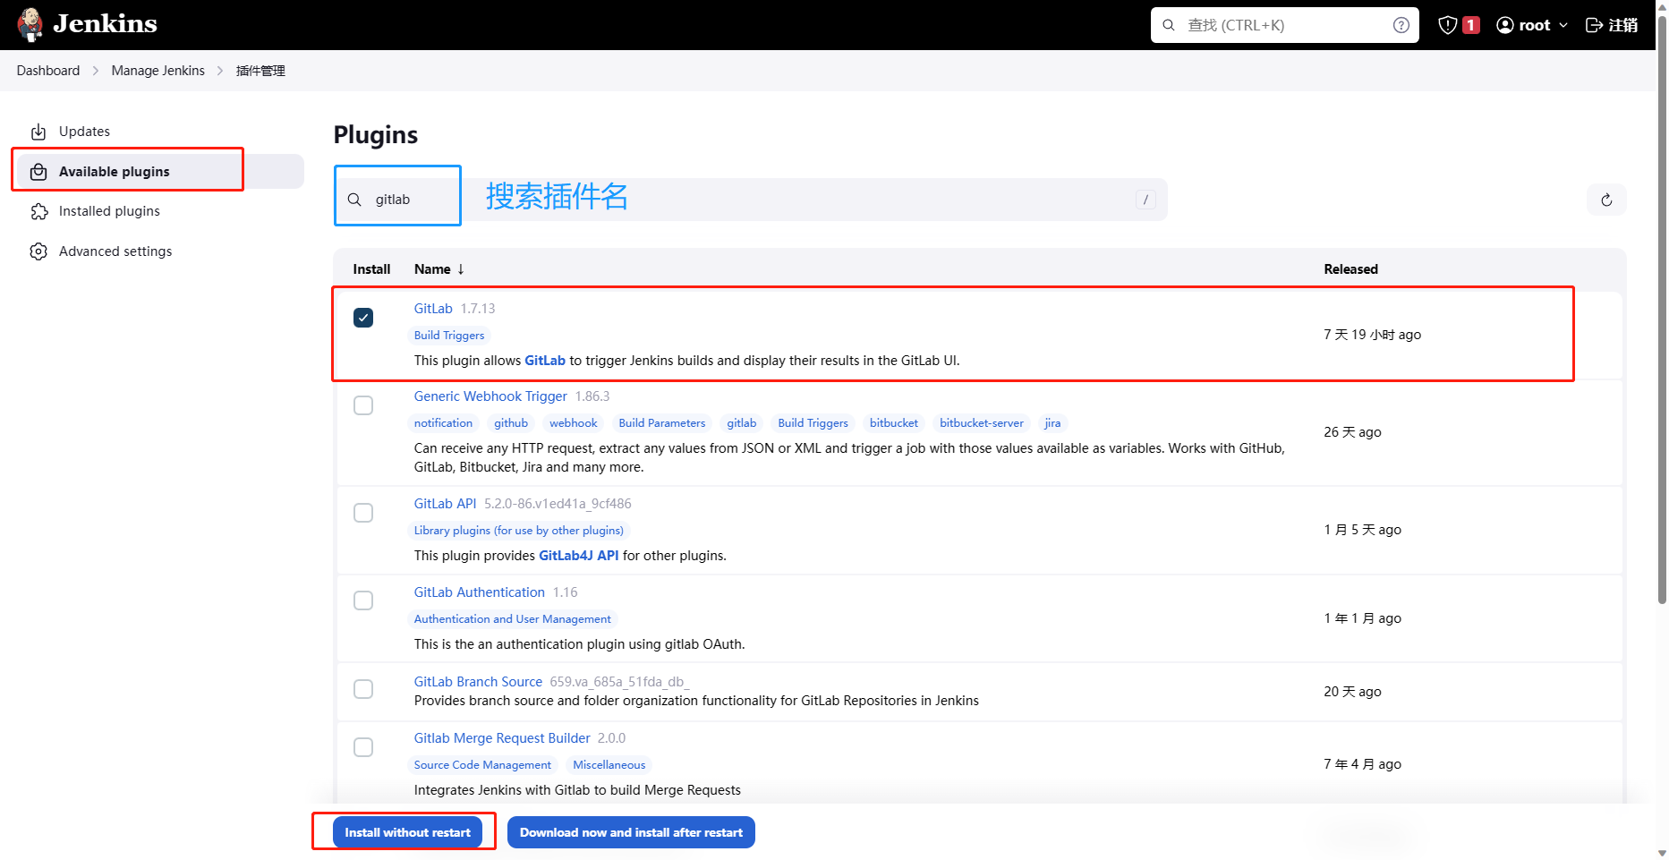
Task: Open the bold GitLab link in description
Action: [545, 361]
